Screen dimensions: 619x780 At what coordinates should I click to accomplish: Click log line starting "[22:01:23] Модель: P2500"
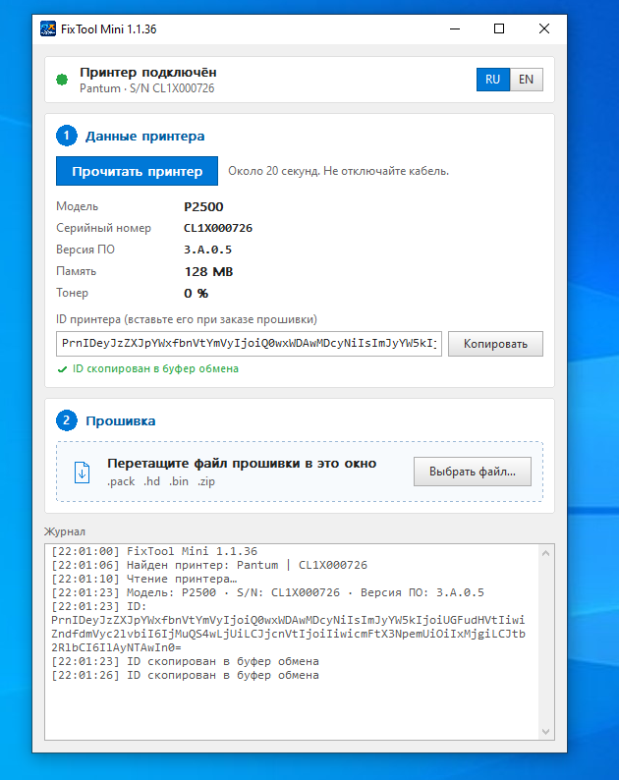coord(267,593)
